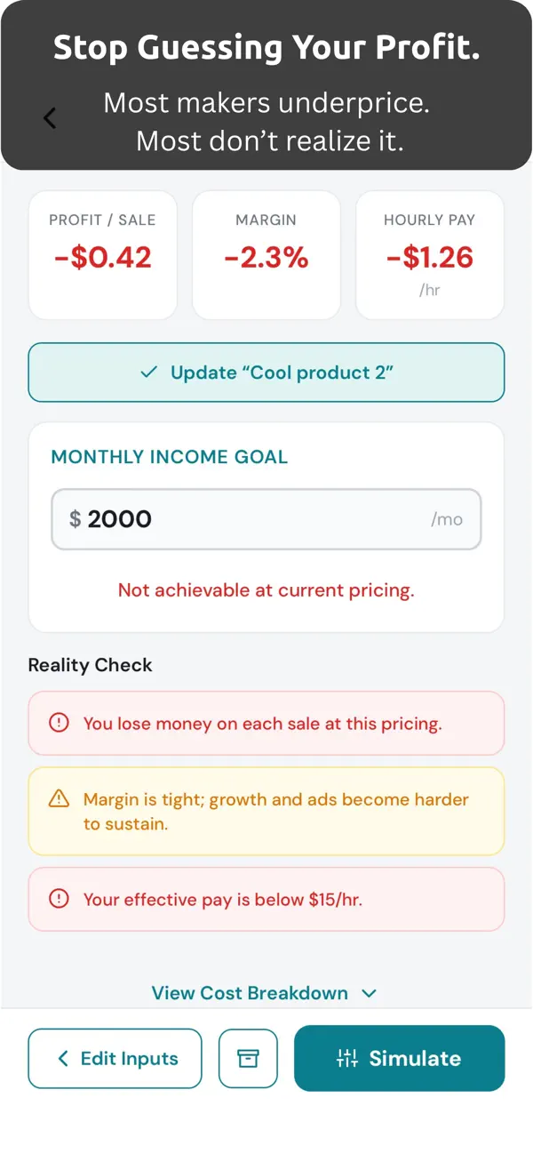Click the error icon beside the lose-money warning

59,723
